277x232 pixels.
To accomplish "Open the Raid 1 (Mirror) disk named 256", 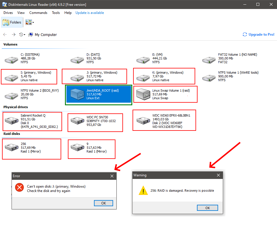I will (11, 148).
